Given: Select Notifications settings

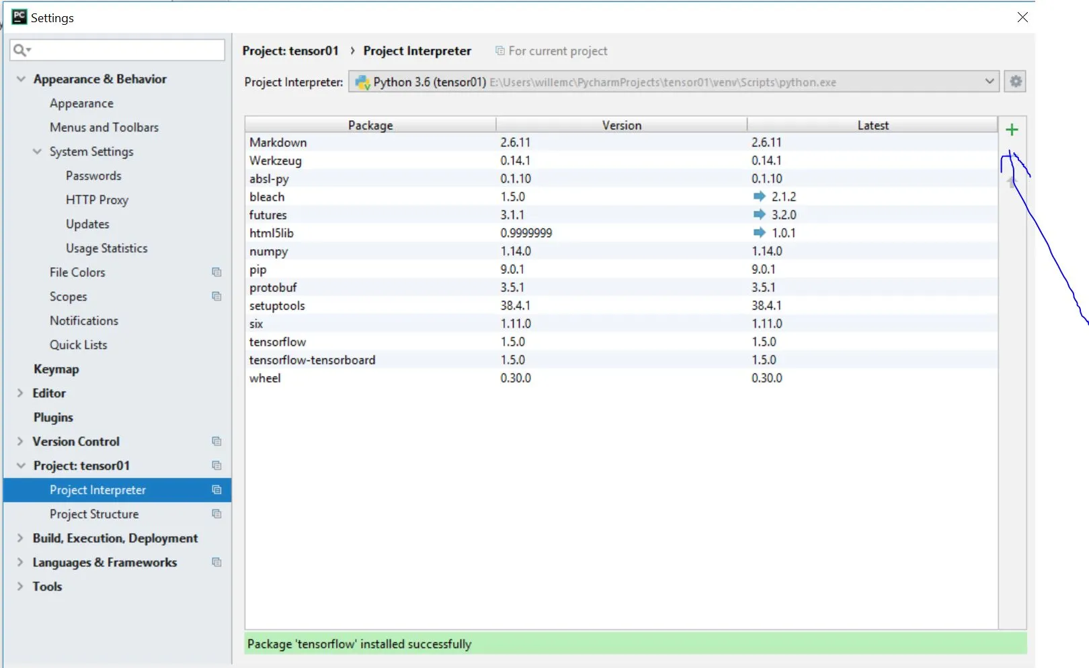Looking at the screenshot, I should (x=84, y=321).
